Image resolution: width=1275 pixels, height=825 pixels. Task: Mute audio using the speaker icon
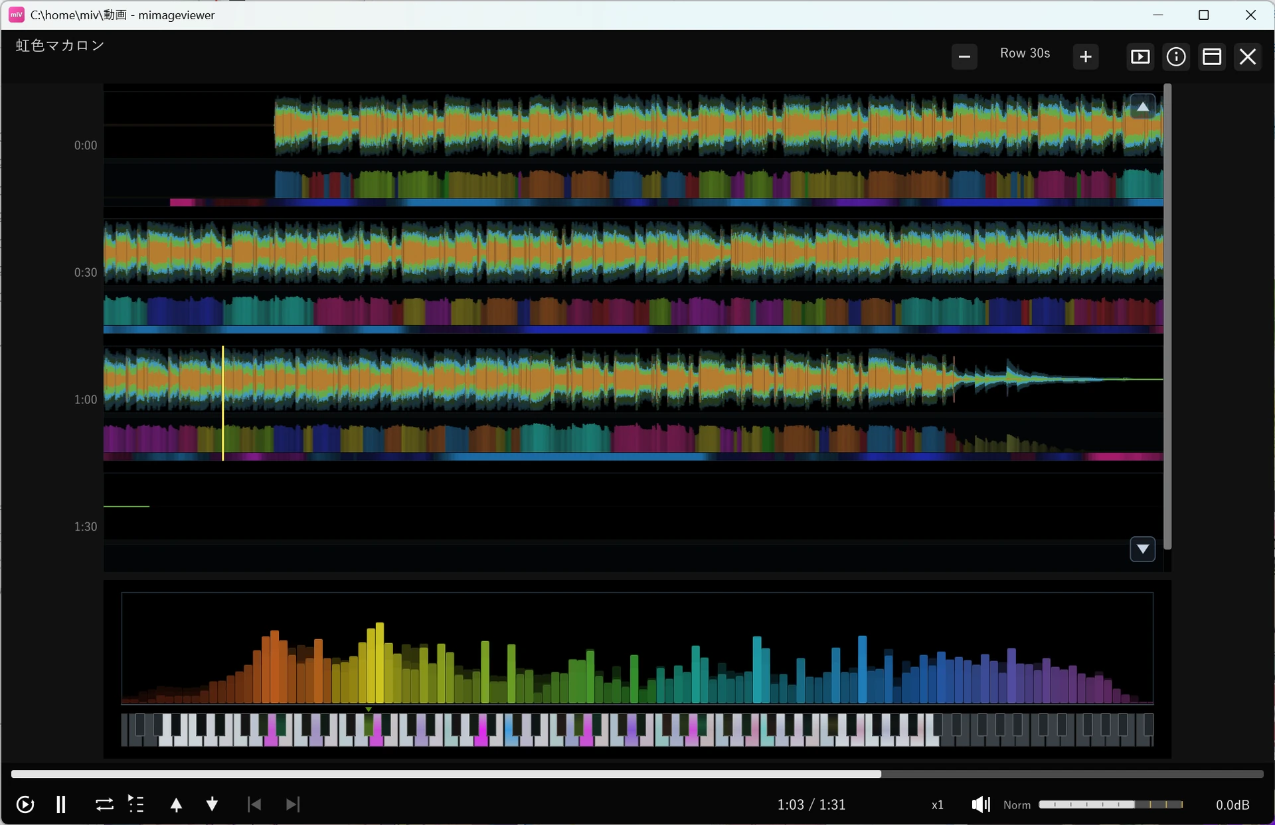[x=981, y=804]
